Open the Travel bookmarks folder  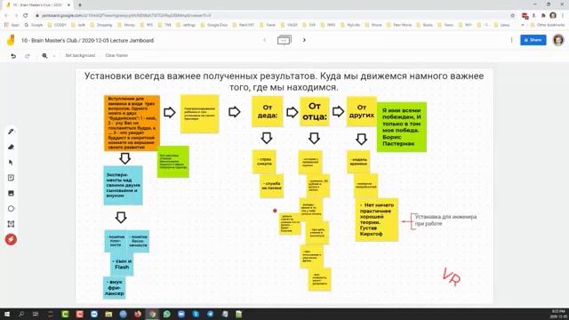coord(268,25)
